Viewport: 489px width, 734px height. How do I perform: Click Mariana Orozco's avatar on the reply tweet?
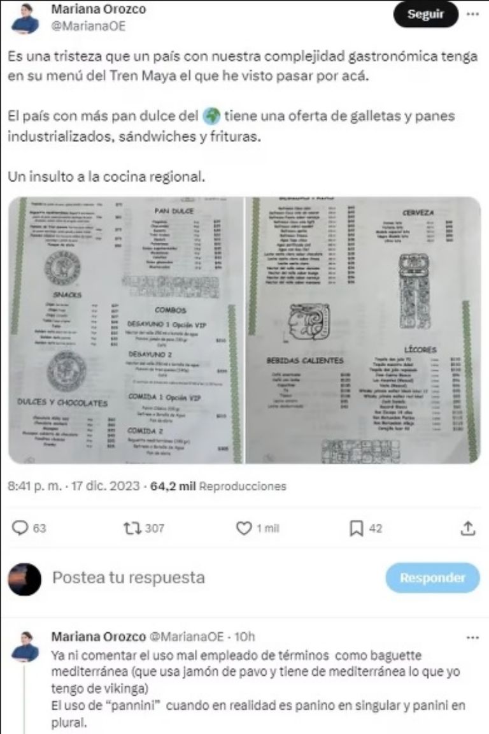click(x=25, y=647)
